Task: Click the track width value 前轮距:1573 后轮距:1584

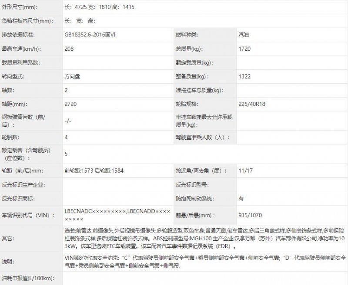Action: tap(94, 170)
